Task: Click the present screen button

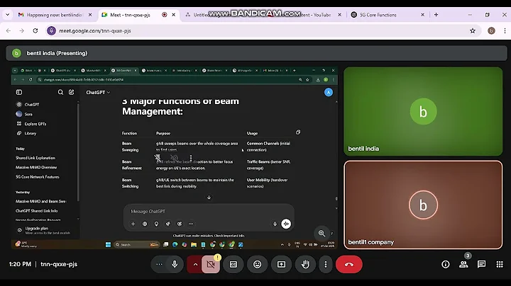Action: (x=281, y=264)
